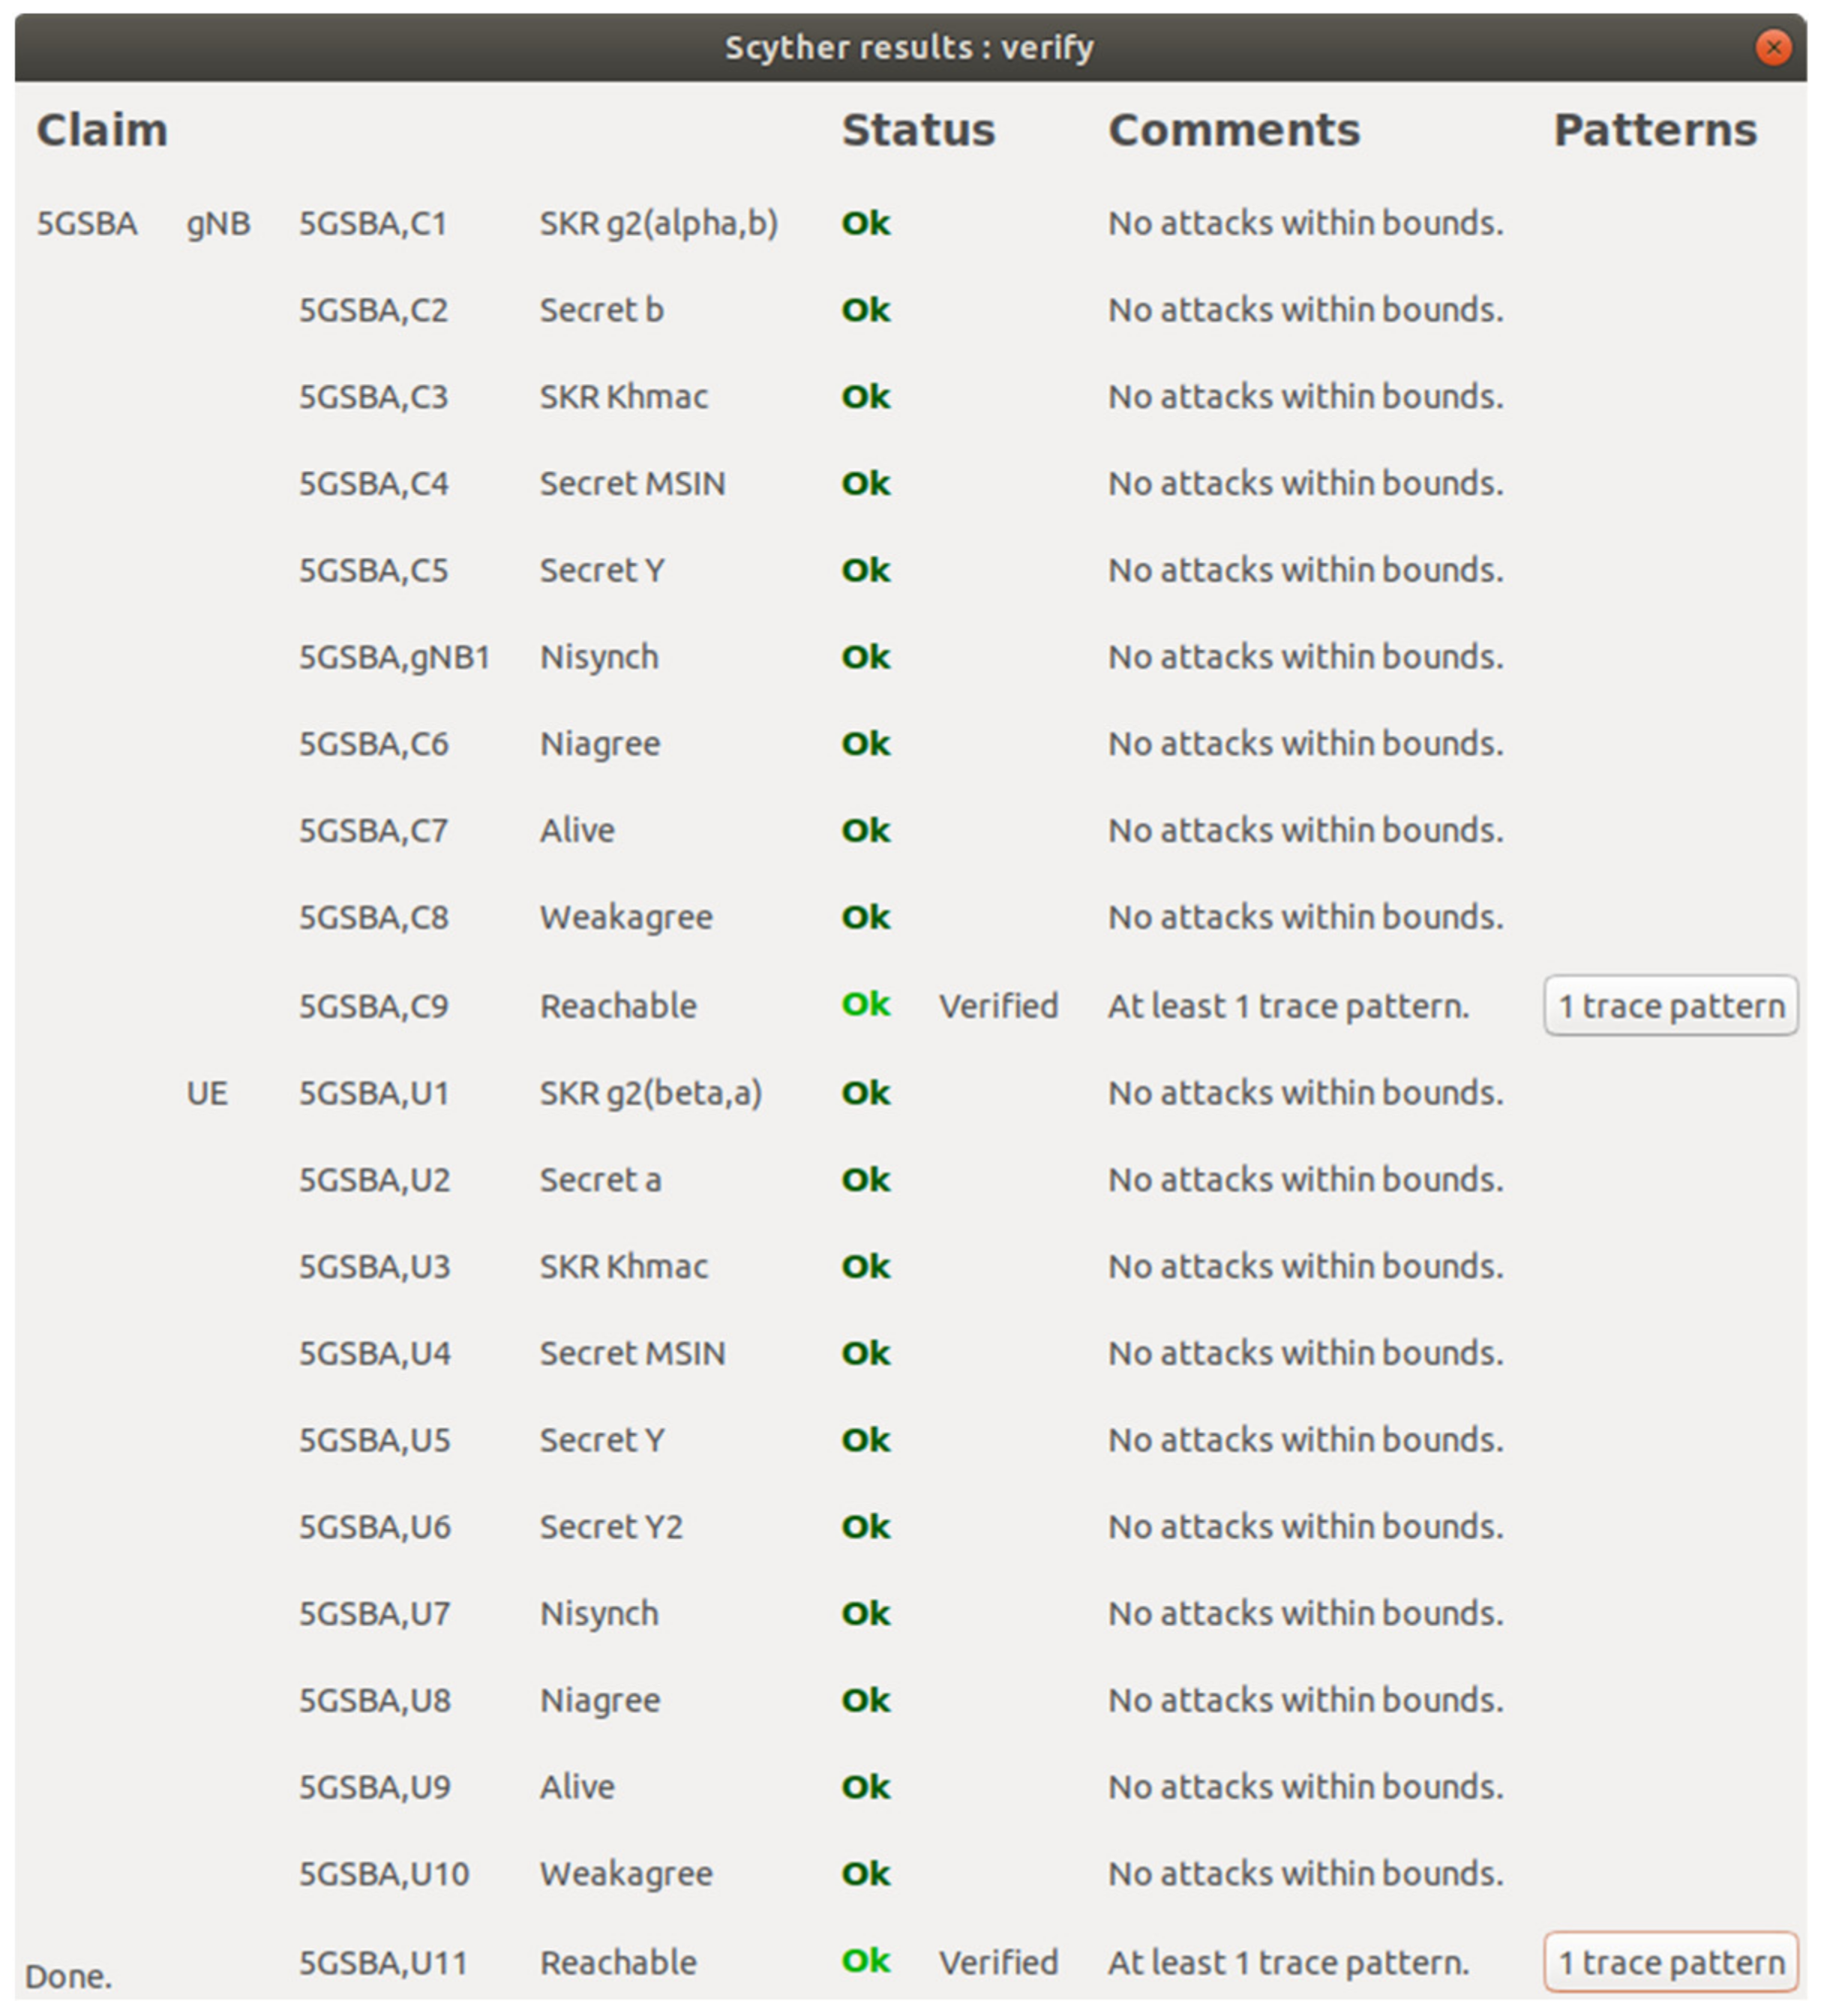This screenshot has height=2016, width=1824.
Task: Click the UE role label
Action: pos(207,1093)
